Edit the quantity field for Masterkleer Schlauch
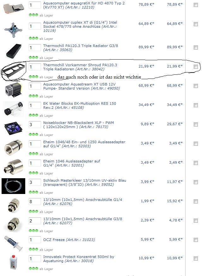The width and height of the screenshot is (207, 276). [35, 182]
